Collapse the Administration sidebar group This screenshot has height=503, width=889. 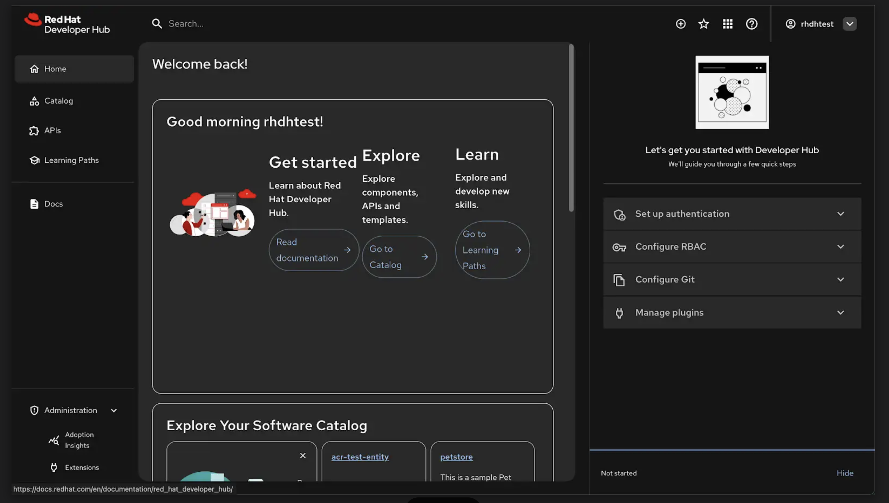click(x=114, y=410)
